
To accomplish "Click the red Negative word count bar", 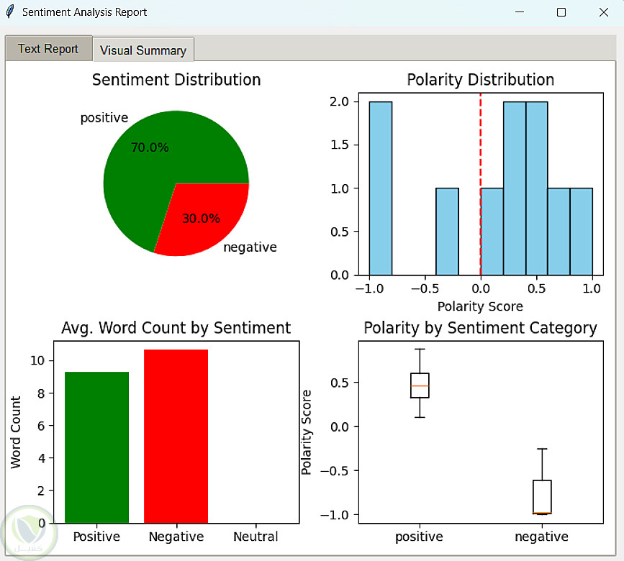I will (176, 436).
